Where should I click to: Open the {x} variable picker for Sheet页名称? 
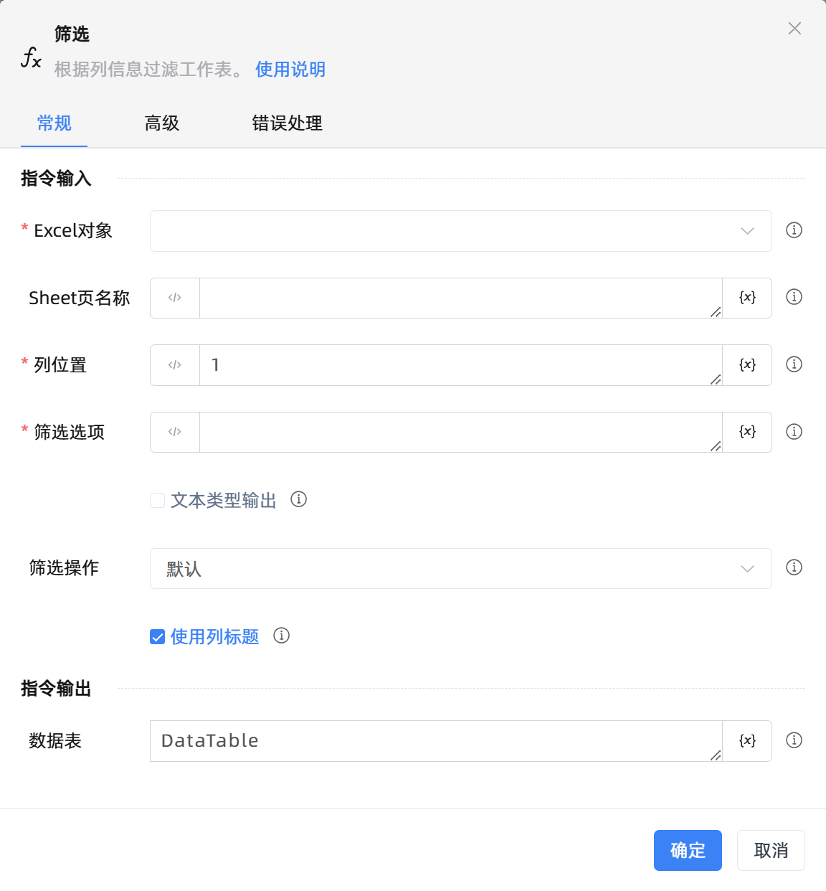(x=746, y=298)
